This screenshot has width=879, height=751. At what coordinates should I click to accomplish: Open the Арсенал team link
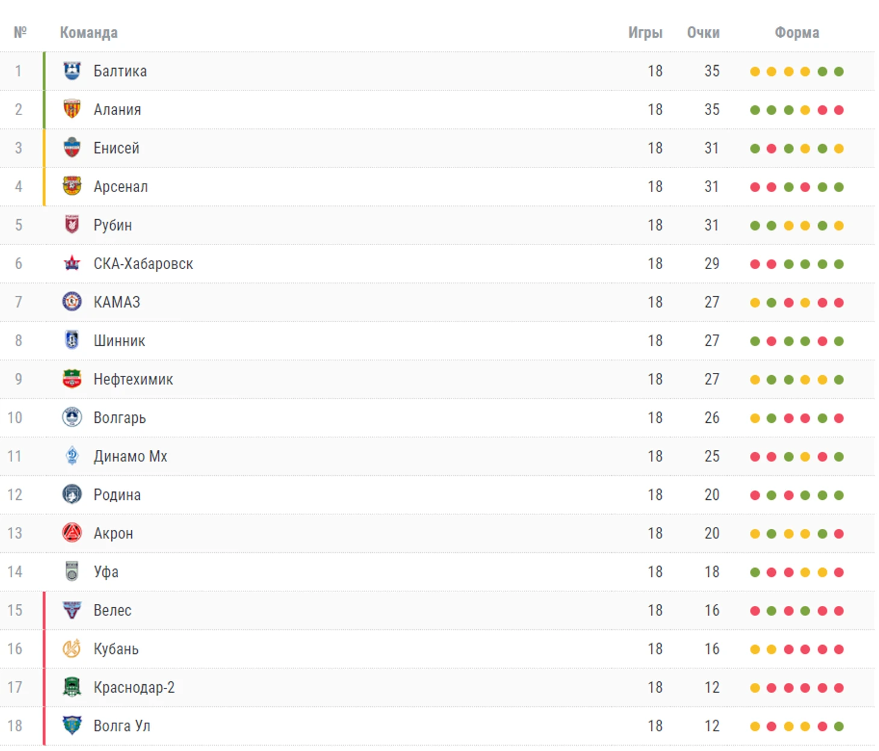[x=120, y=187]
